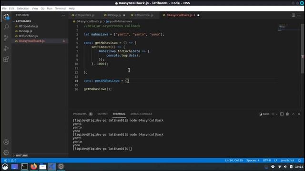
Task: Show errors and warnings count in status bar
Action: point(10,161)
